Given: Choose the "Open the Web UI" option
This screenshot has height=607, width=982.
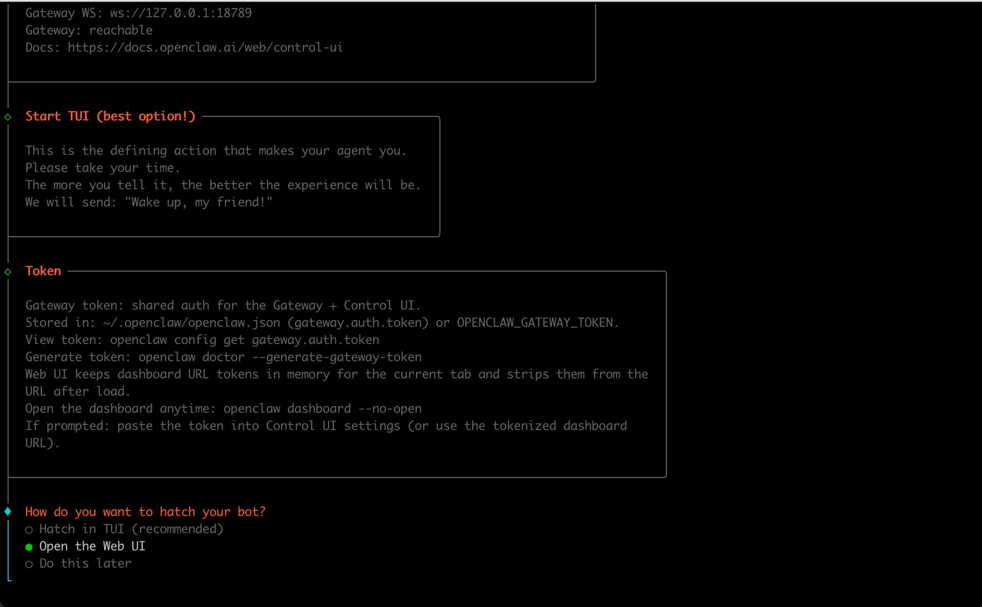Looking at the screenshot, I should 85,546.
